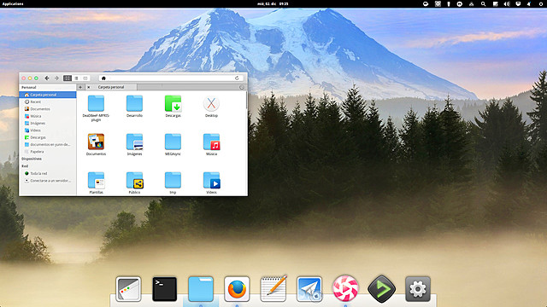Go back in the file manager
547x307 pixels.
click(47, 78)
